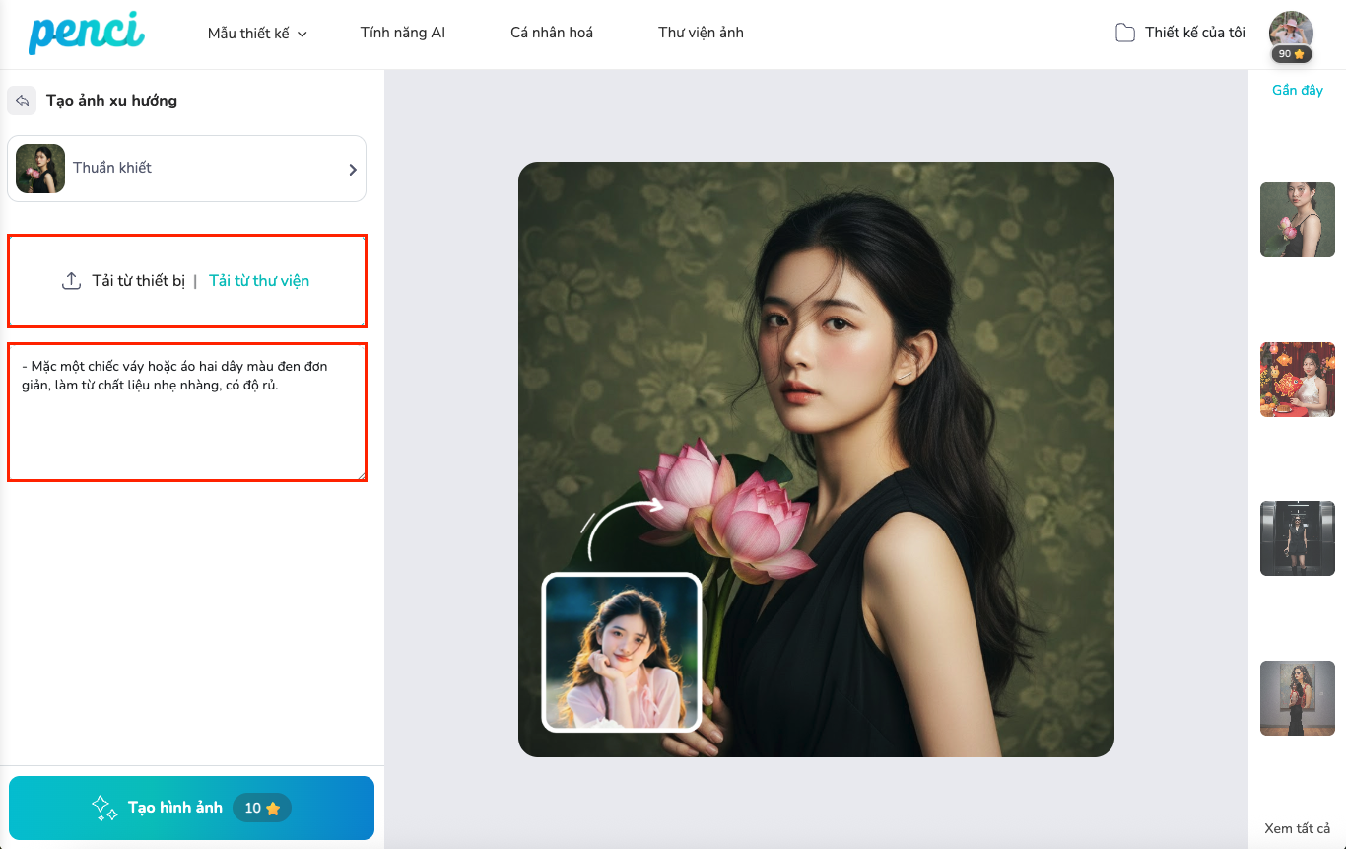Open the Thư viện ảnh menu
Image resolution: width=1346 pixels, height=849 pixels.
[x=701, y=33]
